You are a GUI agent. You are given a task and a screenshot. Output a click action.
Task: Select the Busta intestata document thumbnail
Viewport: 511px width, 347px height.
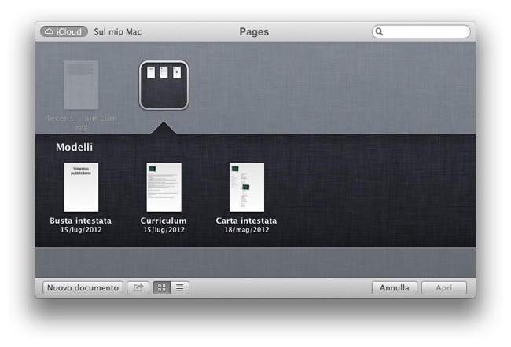(x=81, y=188)
